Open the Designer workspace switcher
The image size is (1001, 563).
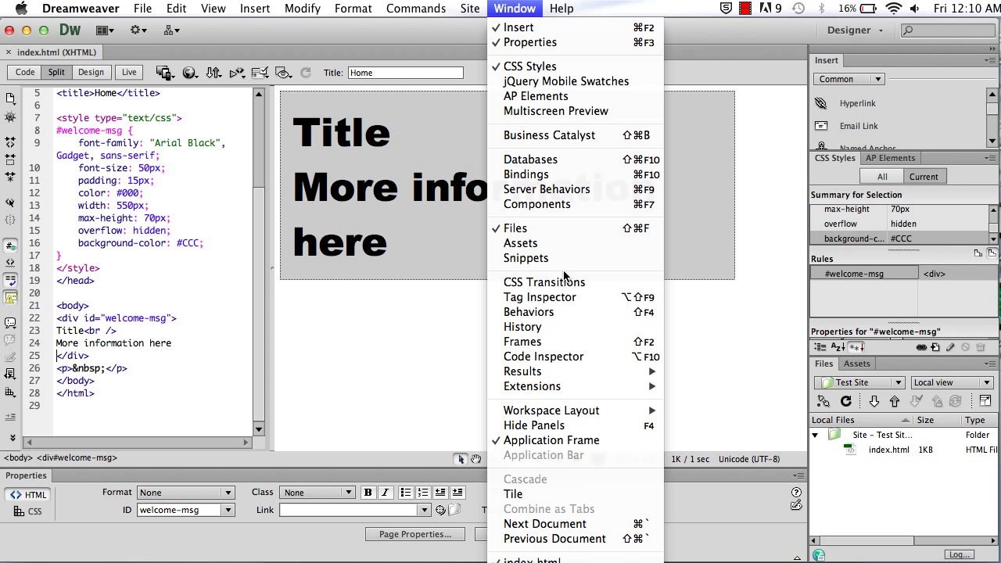855,30
